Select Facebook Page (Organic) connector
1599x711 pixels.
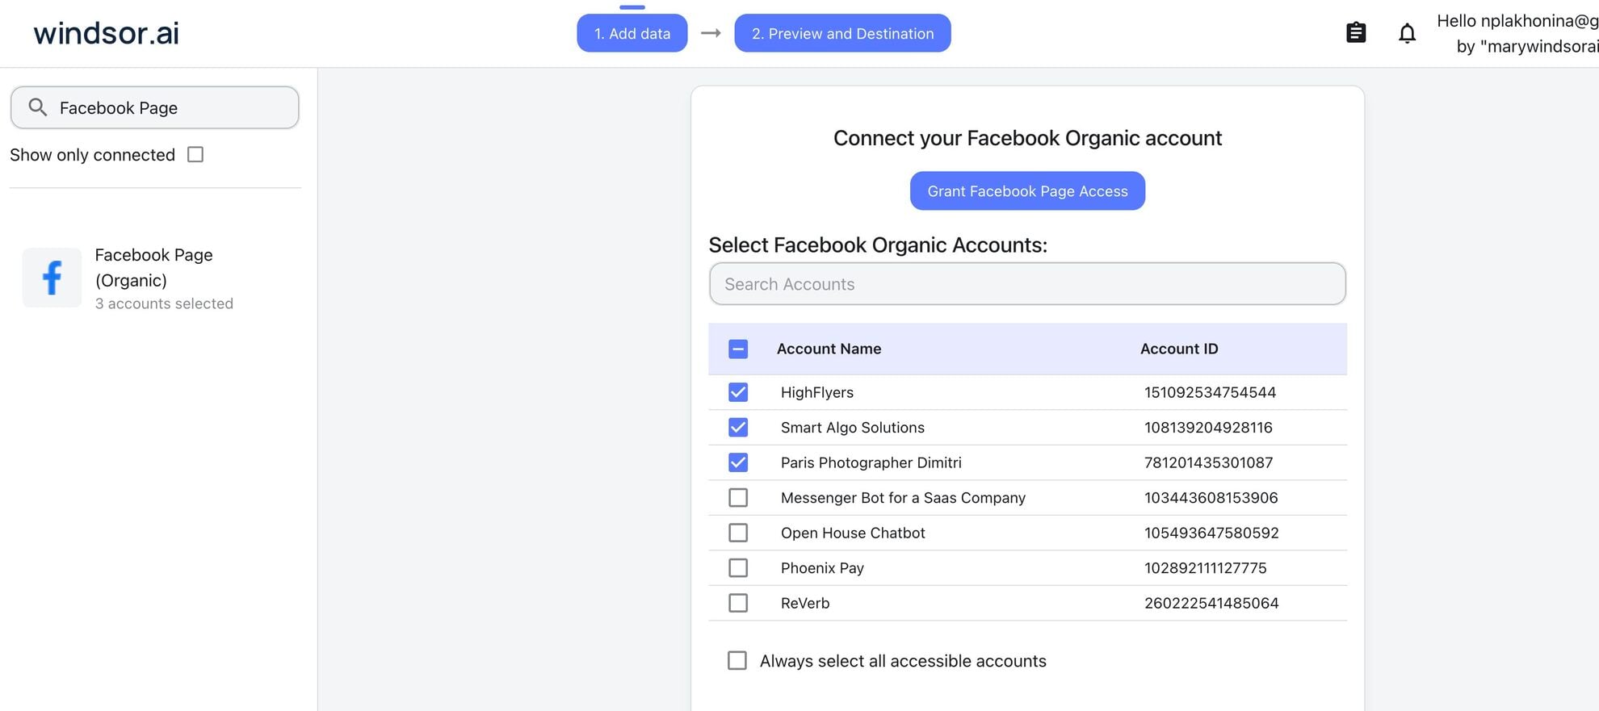coord(153,278)
